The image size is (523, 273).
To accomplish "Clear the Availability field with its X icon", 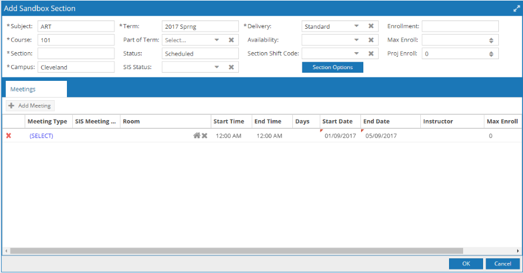I will click(x=371, y=40).
